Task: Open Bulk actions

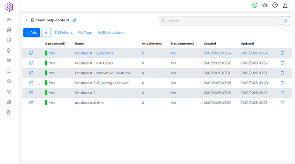Action: point(111,32)
